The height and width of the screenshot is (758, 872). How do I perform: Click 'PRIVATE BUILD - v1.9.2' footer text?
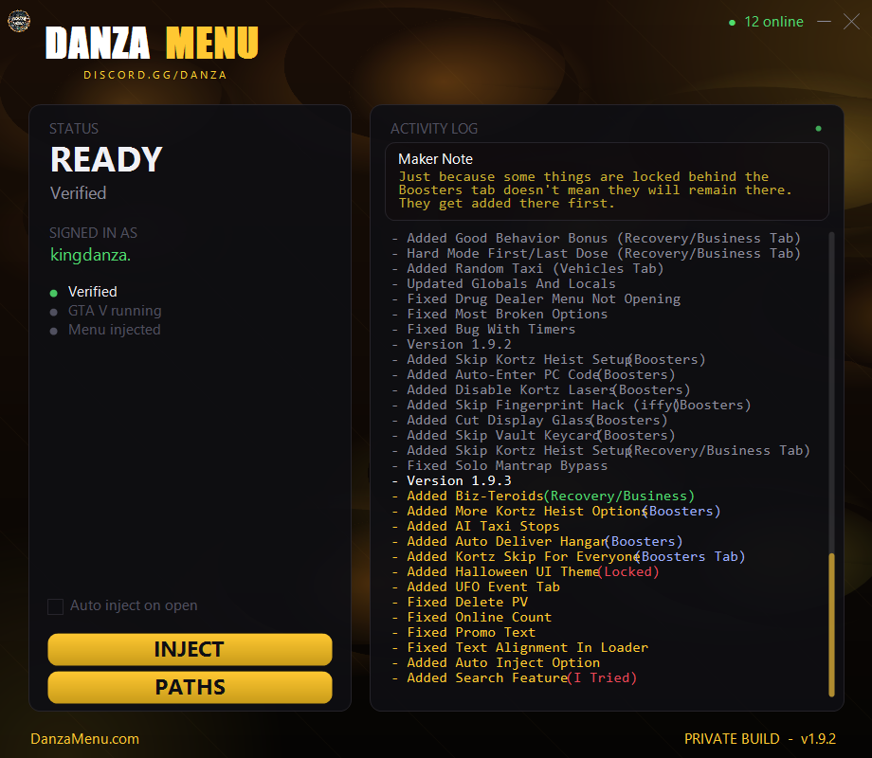759,738
